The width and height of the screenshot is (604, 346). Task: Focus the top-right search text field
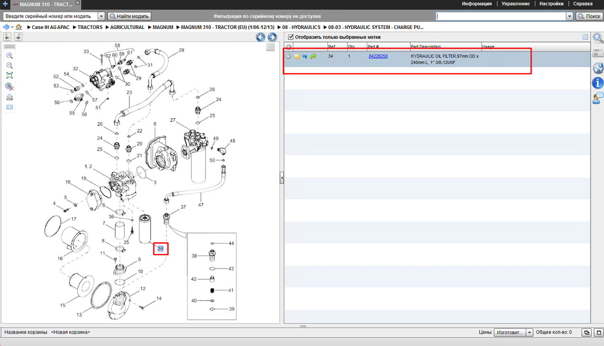501,16
